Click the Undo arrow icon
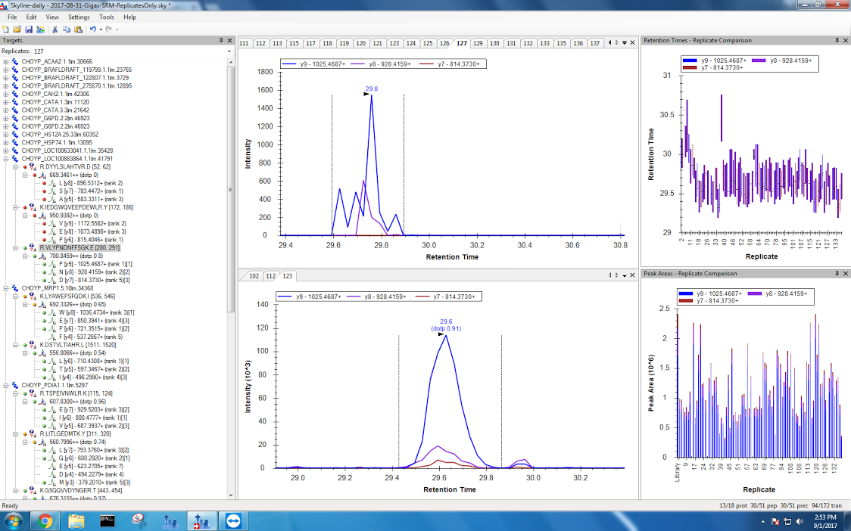The width and height of the screenshot is (851, 531). point(92,29)
